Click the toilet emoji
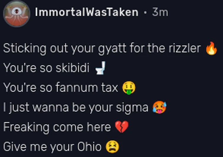 [100, 68]
